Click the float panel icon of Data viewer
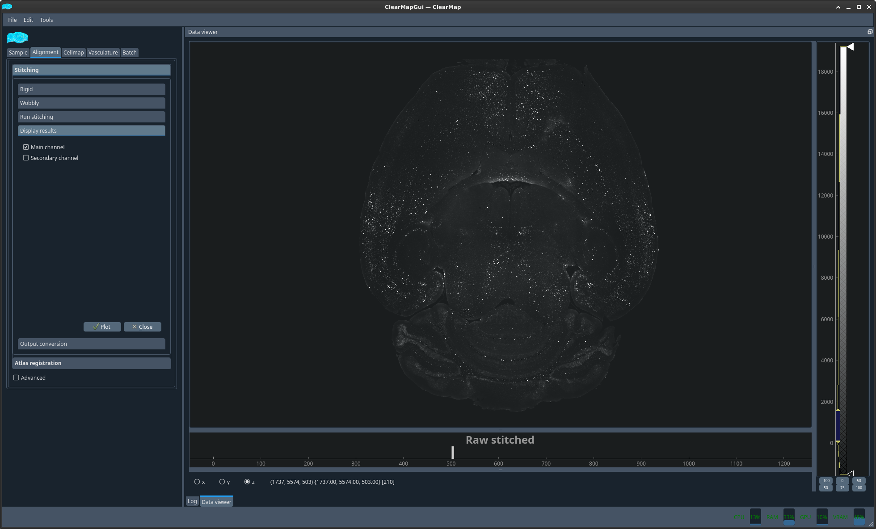876x529 pixels. 870,32
